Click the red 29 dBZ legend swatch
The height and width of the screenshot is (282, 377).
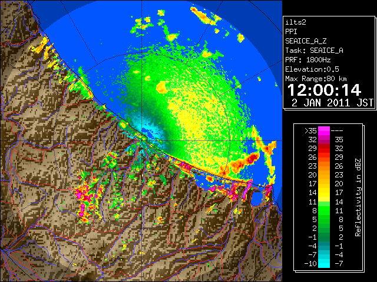(x=324, y=149)
